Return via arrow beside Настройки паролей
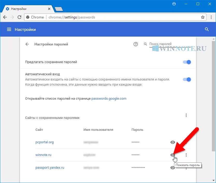This screenshot has width=216, height=183. (x=27, y=44)
